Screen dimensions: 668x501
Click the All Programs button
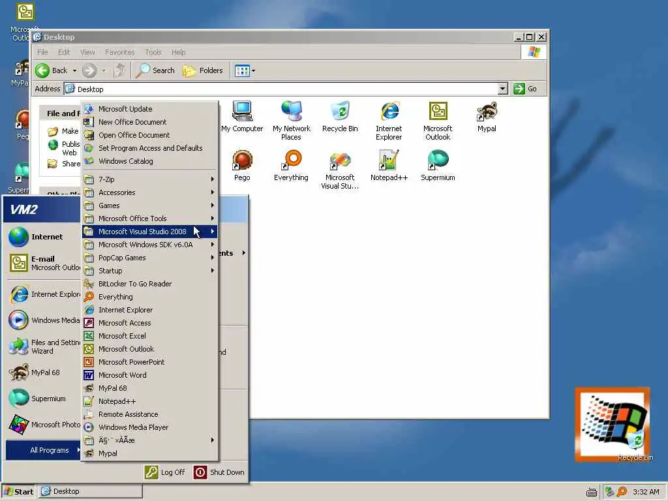[x=44, y=450]
